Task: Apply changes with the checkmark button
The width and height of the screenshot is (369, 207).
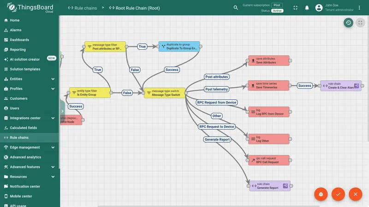Action: (338, 194)
